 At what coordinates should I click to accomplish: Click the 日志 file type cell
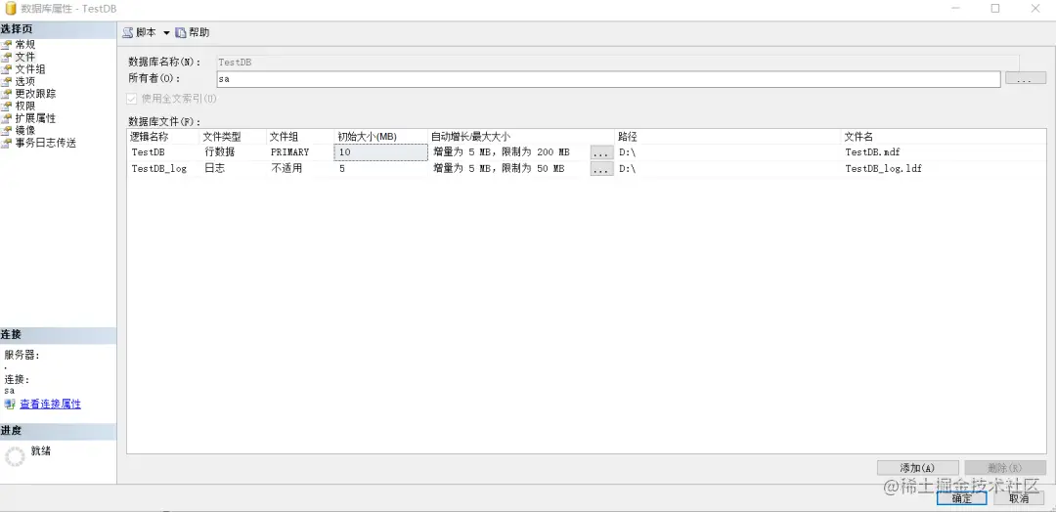[233, 169]
